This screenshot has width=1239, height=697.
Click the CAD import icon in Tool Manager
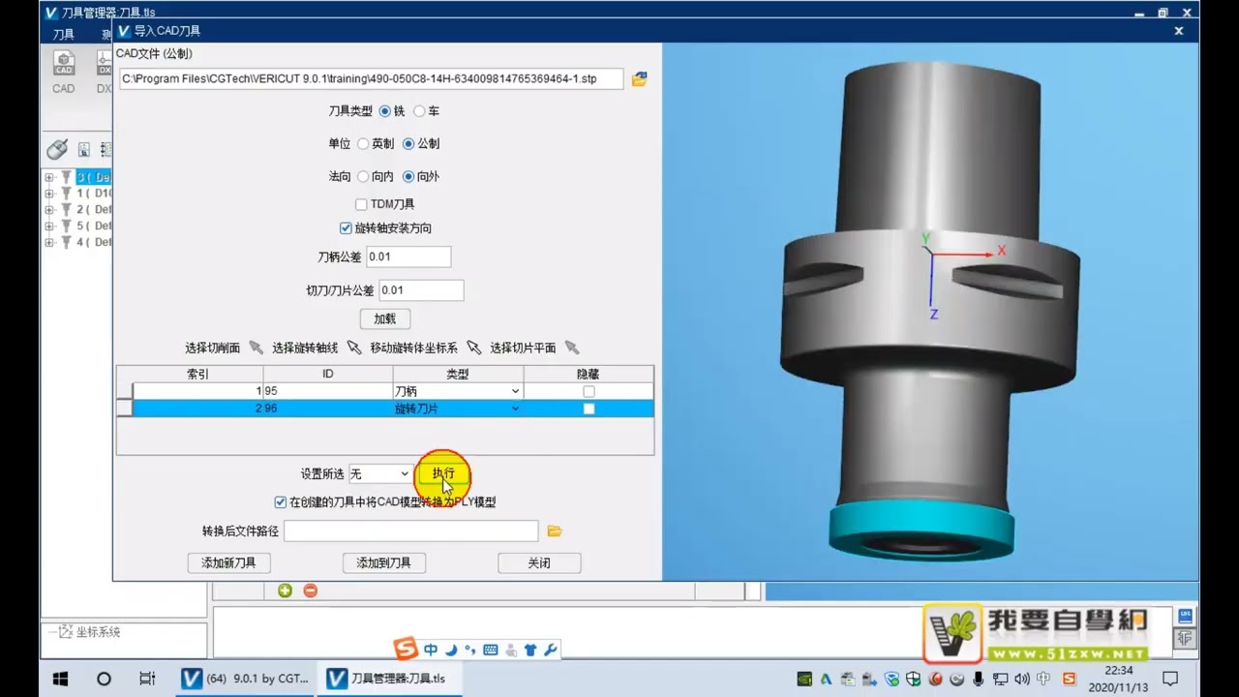(64, 65)
